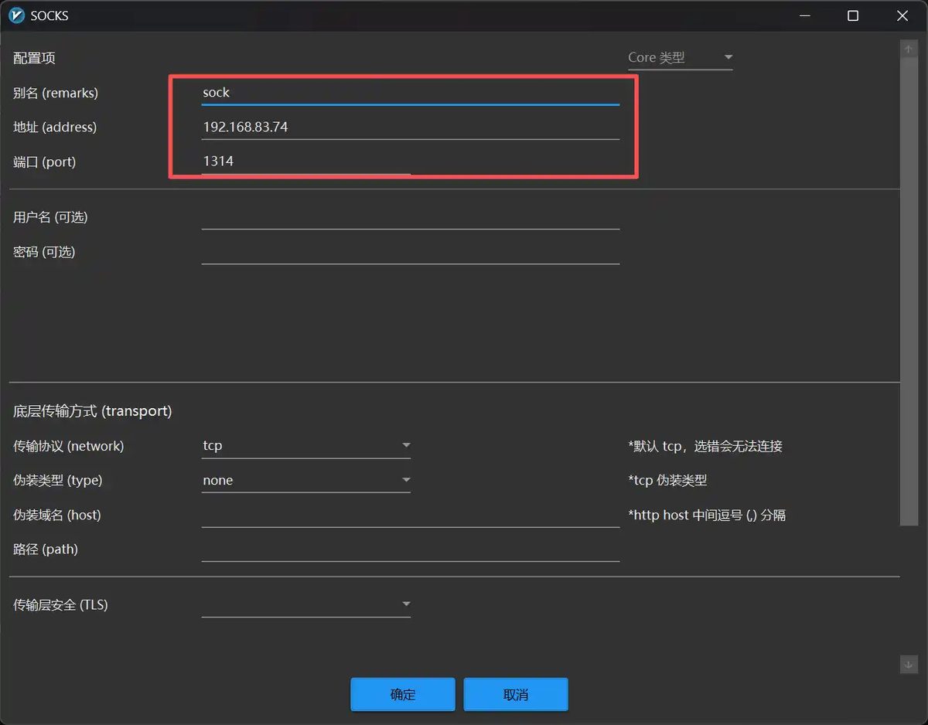Viewport: 928px width, 725px height.
Task: Cancel with the 取消 button
Action: tap(516, 694)
